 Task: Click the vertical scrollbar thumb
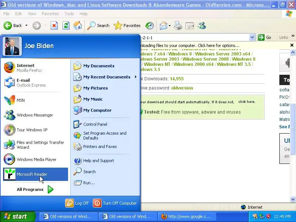[293, 129]
